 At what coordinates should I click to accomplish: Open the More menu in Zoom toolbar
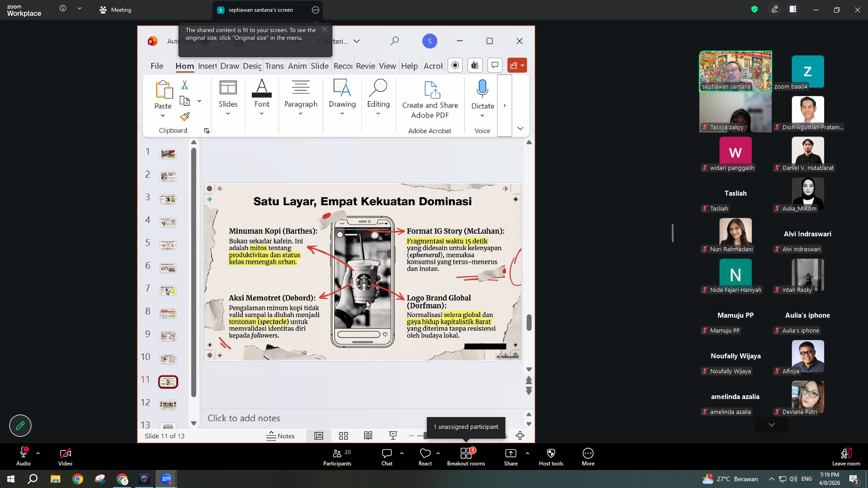coord(588,457)
